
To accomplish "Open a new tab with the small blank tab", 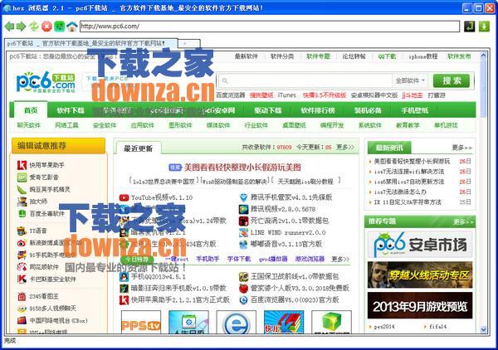I will 189,43.
